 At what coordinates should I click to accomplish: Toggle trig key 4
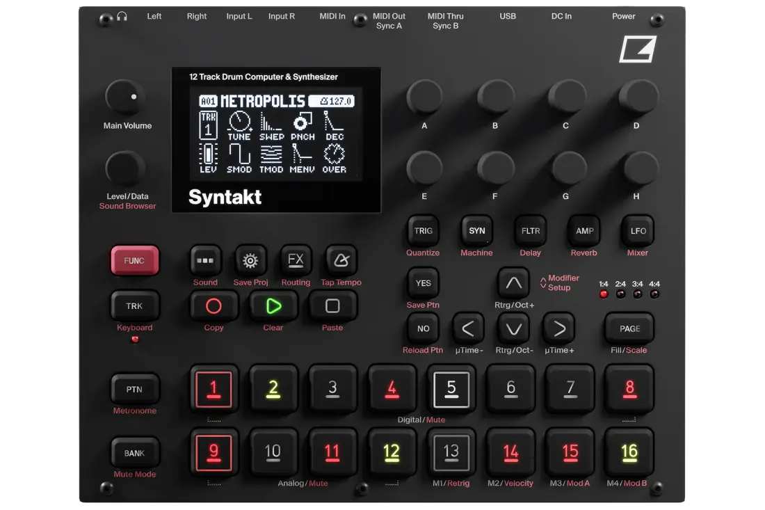pyautogui.click(x=392, y=389)
